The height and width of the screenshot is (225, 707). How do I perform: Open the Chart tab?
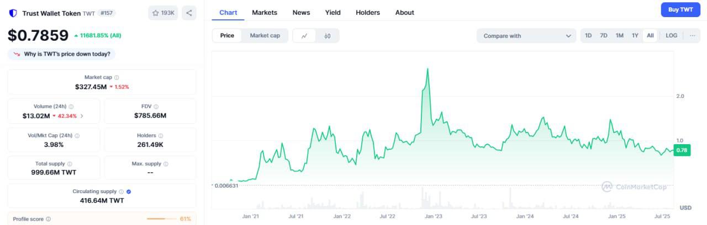click(x=229, y=12)
